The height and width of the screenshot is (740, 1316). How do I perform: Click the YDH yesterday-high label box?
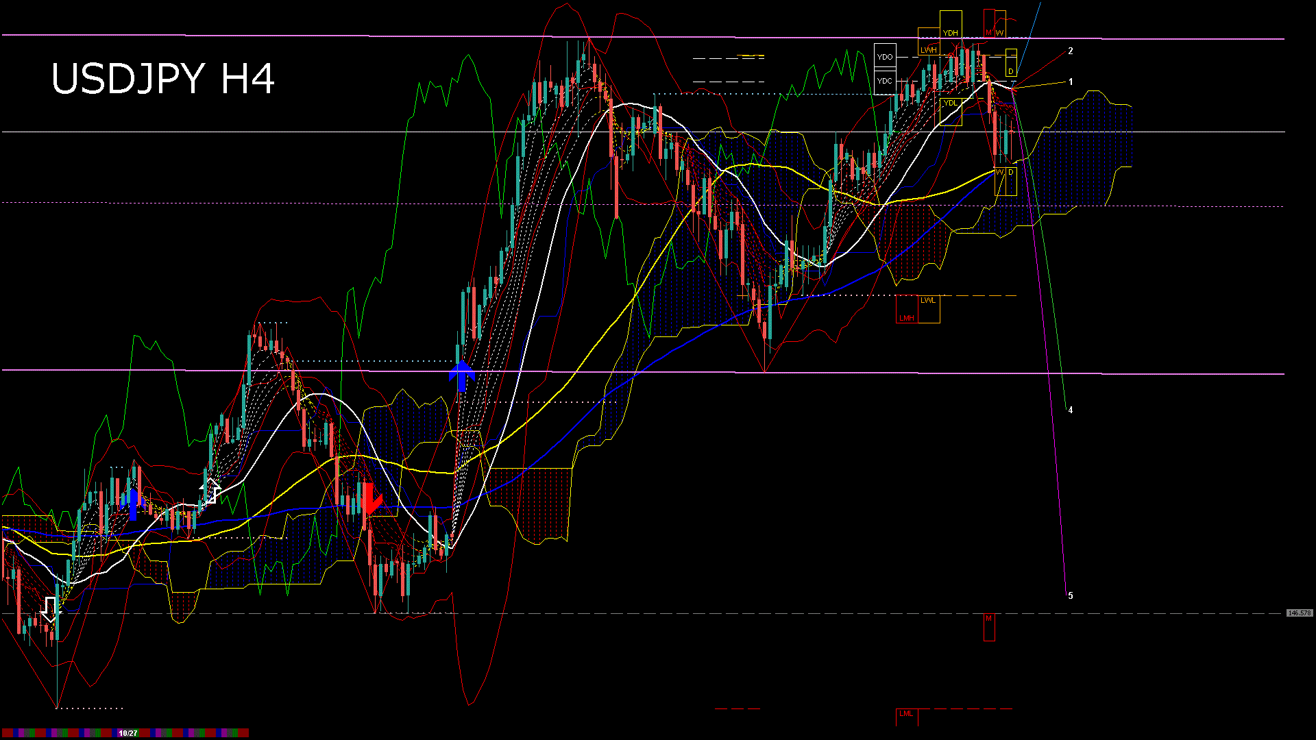[x=951, y=33]
